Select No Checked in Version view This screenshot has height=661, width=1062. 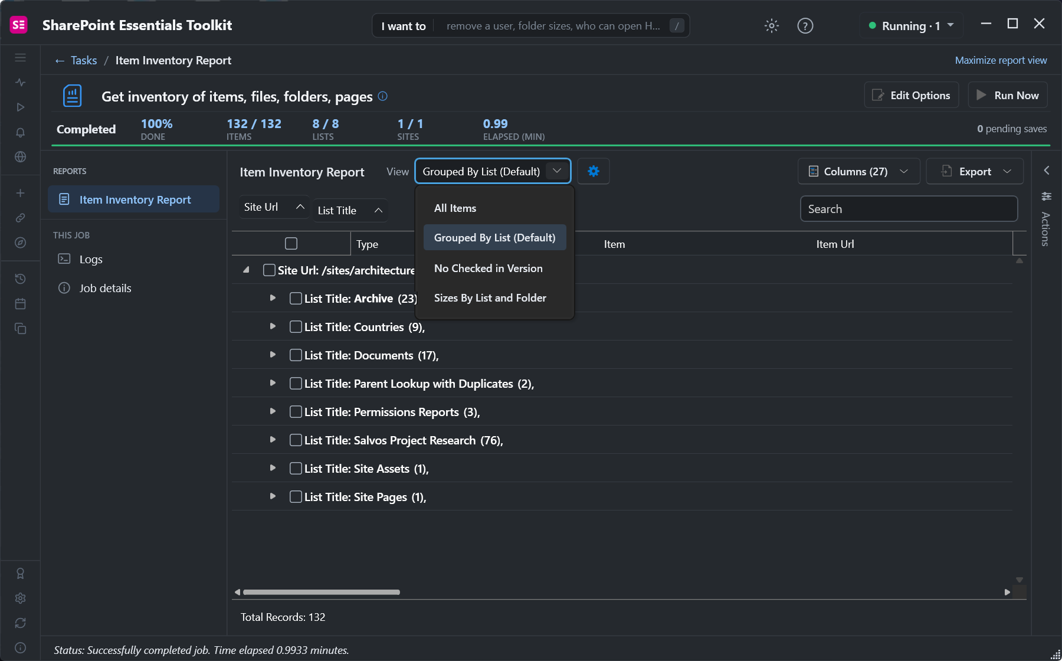point(494,268)
